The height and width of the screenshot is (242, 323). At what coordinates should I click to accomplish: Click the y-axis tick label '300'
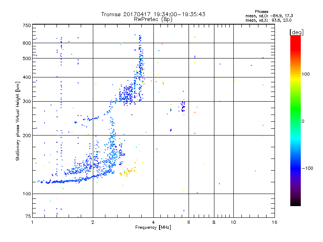27,102
